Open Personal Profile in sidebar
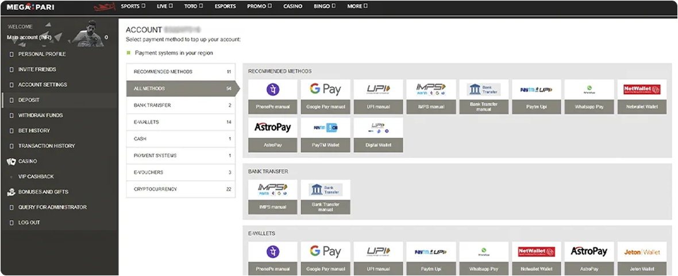 pyautogui.click(x=60, y=54)
